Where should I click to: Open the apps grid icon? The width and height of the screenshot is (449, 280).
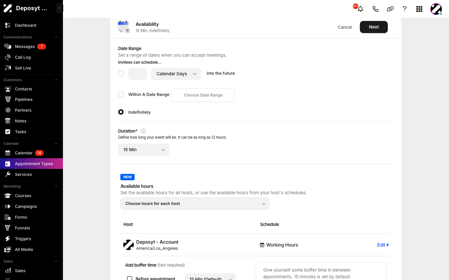point(419,9)
